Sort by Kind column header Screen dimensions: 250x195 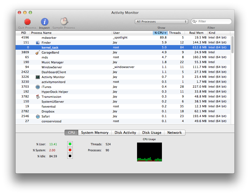(x=219, y=33)
